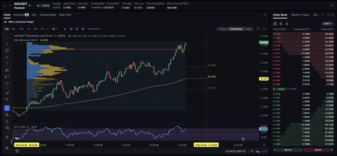Image resolution: width=337 pixels, height=156 pixels.
Task: Enter fullscreen chart mode
Action: click(x=265, y=29)
